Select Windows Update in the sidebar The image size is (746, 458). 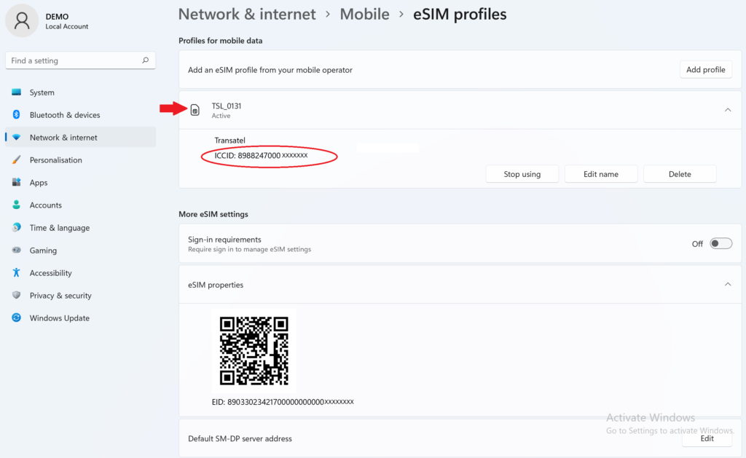tap(80, 317)
